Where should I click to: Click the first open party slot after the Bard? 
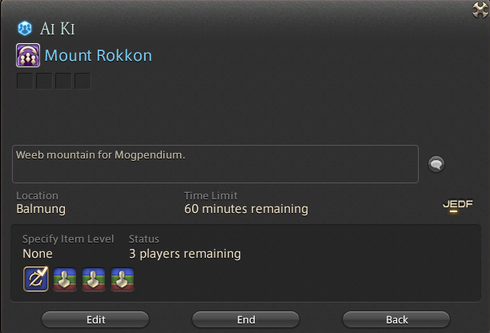point(65,279)
